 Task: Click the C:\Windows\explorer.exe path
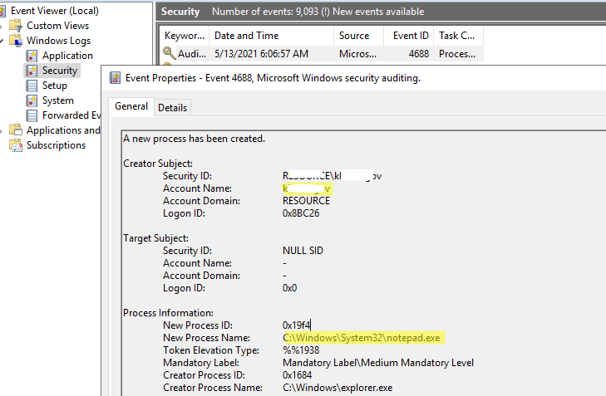[337, 388]
